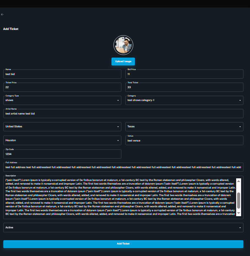Screen dimensions: 250x256
Task: Go back using the left arrow icon
Action: coord(2,14)
